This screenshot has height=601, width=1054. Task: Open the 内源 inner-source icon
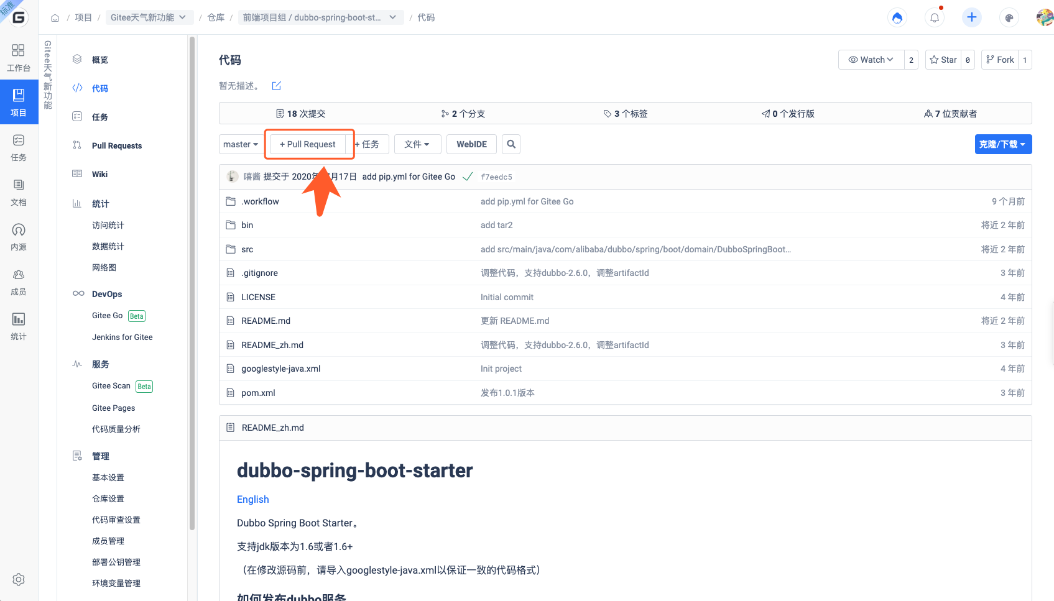[x=19, y=237]
